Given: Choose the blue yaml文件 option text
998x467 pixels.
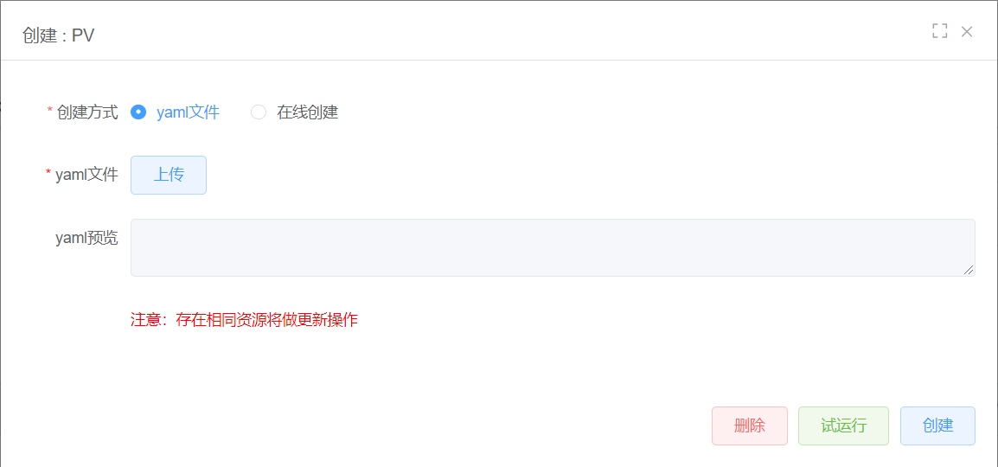Looking at the screenshot, I should pos(188,112).
